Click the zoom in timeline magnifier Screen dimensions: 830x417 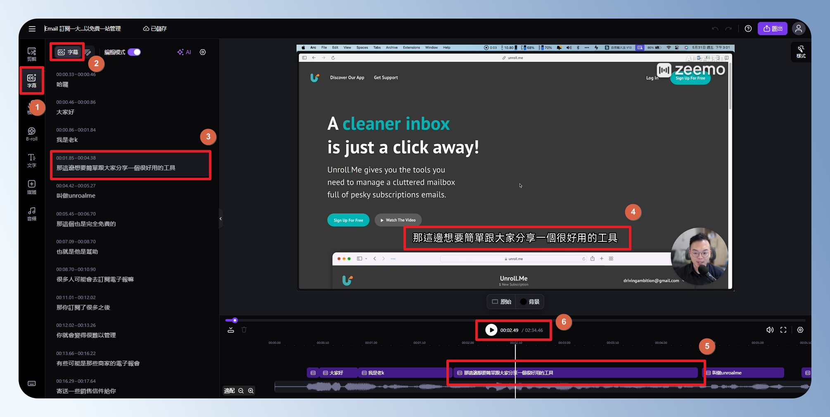point(251,391)
